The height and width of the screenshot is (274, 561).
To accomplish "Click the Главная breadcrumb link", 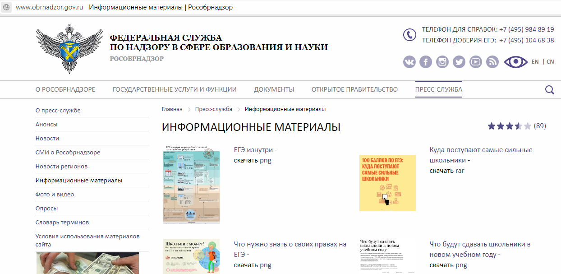I will (172, 109).
